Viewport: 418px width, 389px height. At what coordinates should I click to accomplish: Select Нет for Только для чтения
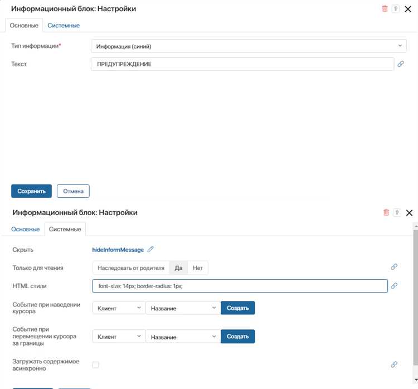coord(198,268)
